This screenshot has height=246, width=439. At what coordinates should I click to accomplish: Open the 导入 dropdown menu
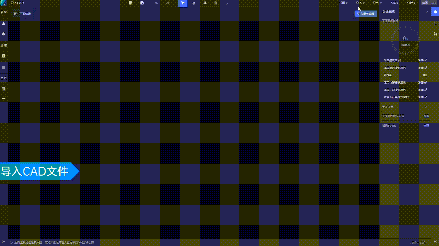(x=360, y=3)
